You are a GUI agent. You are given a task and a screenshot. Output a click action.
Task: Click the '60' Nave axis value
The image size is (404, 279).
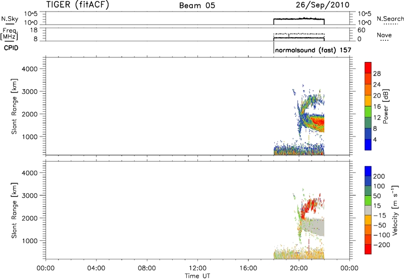(362, 30)
